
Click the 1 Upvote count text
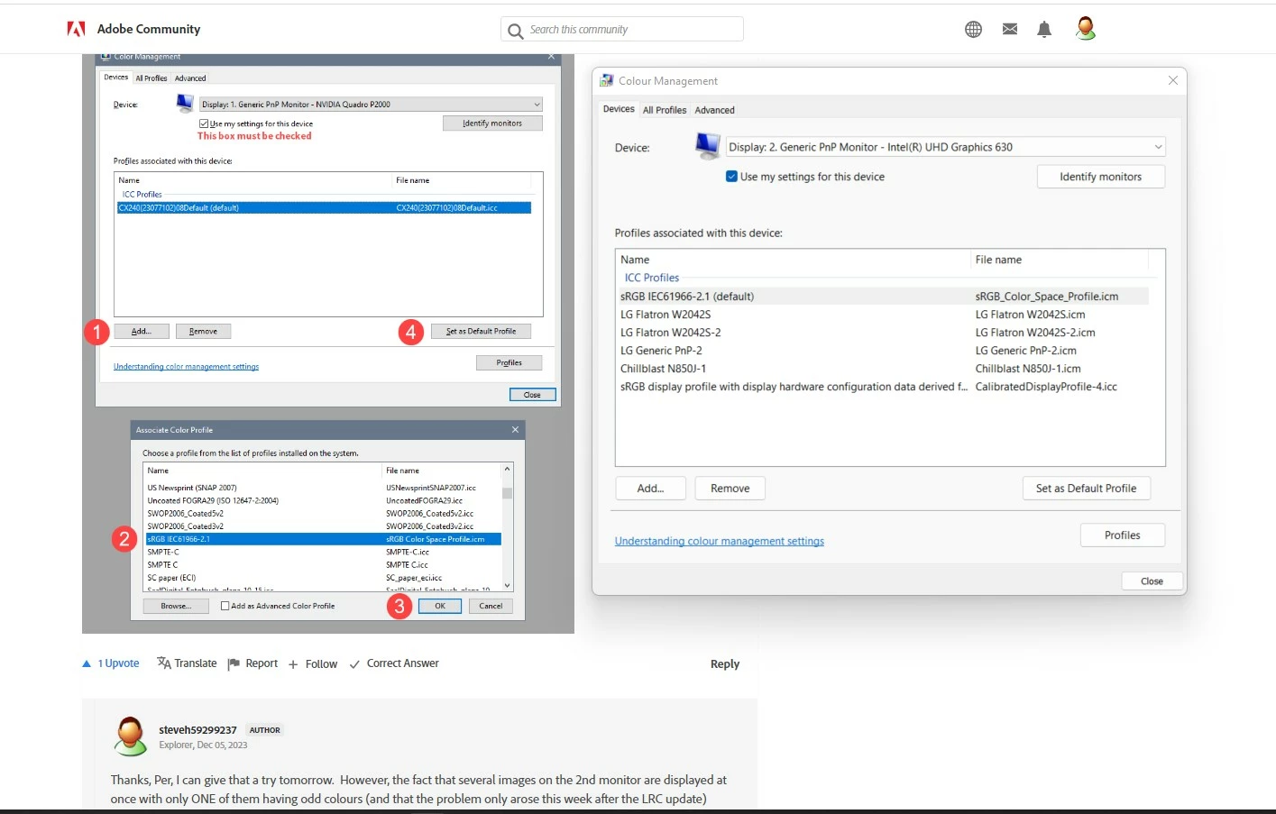coord(119,663)
